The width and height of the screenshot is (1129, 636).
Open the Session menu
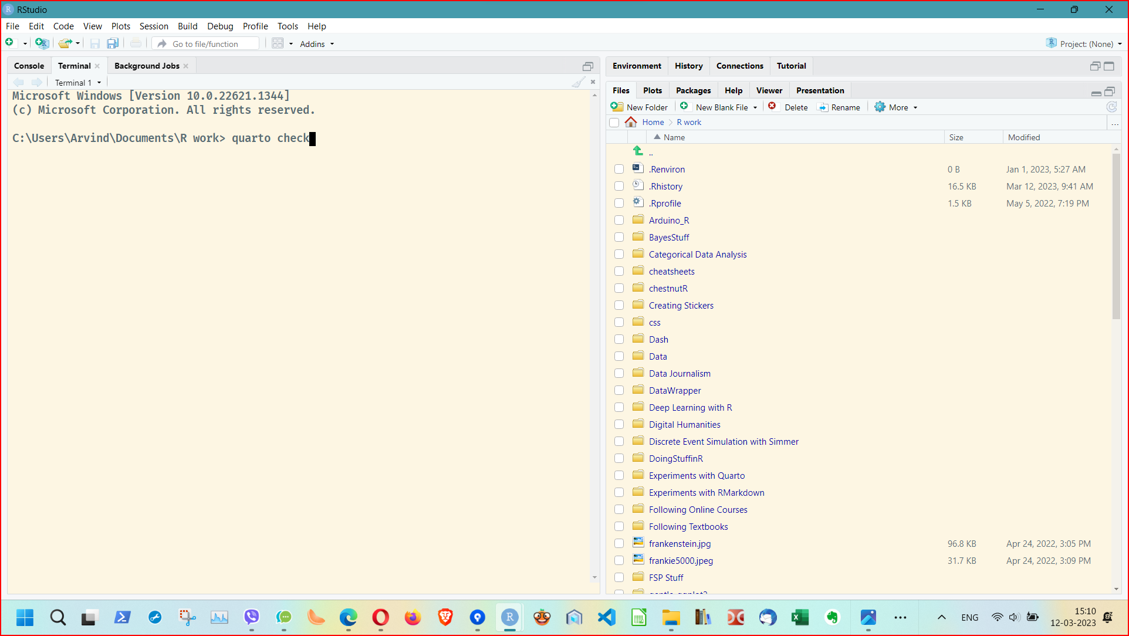[x=154, y=26]
